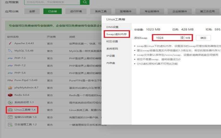Screen dimensions: 221x138
Task: Click the 日志清理工具 icon
Action: 10,124
